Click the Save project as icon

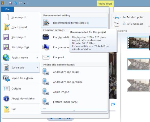pyautogui.click(x=6, y=47)
